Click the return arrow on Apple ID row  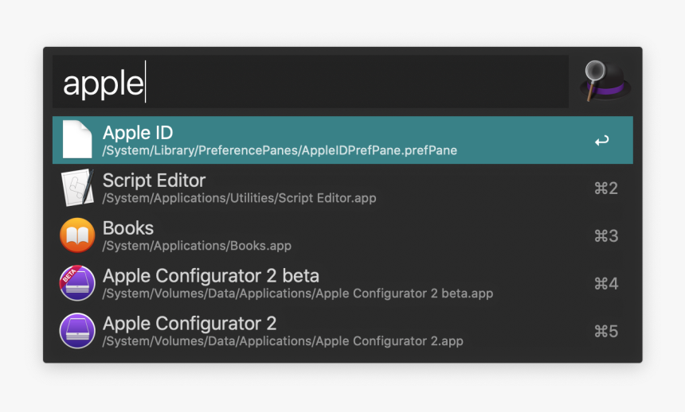coord(602,140)
